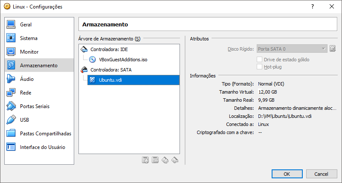The image size is (342, 183).
Task: Open the Áudio speaker icon
Action: [x=11, y=79]
